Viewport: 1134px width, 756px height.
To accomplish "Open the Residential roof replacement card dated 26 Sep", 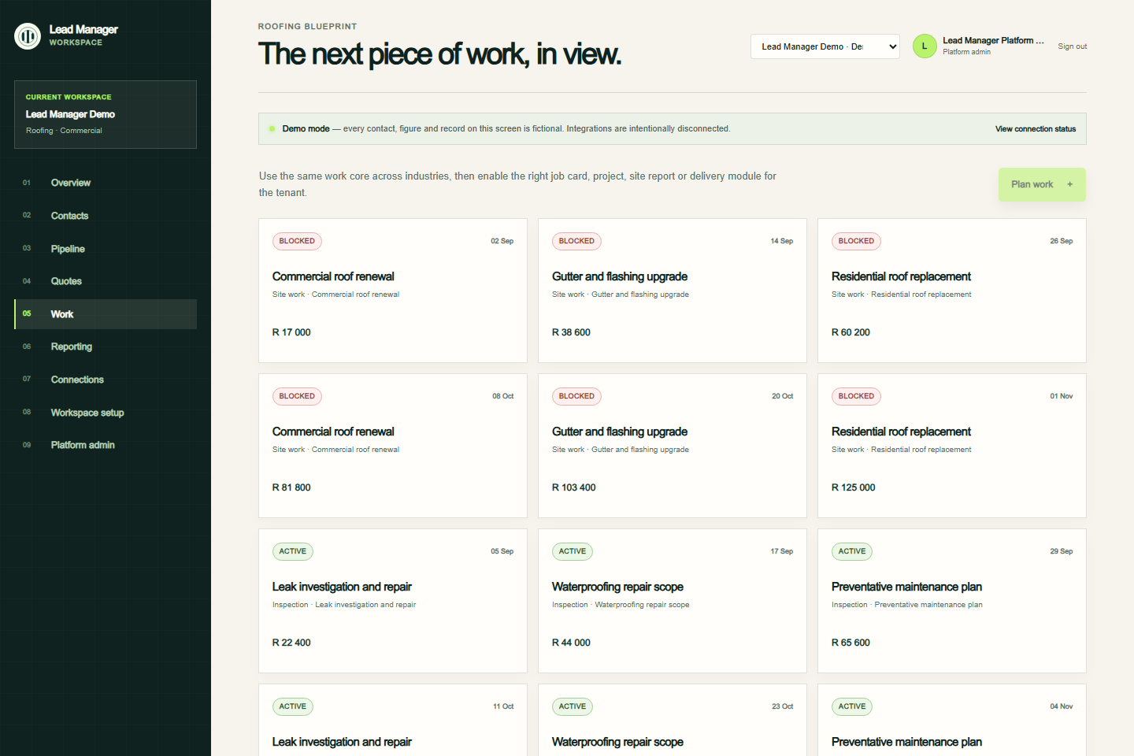I will [x=952, y=291].
